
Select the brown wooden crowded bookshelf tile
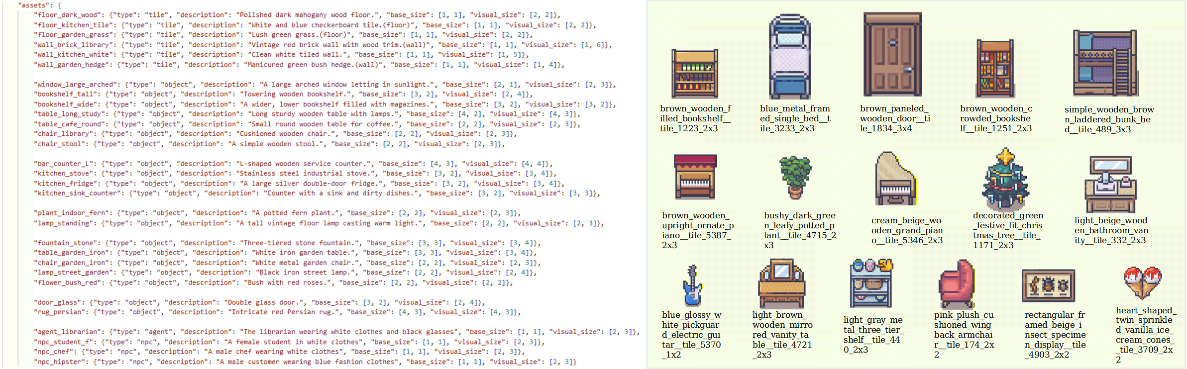point(995,69)
